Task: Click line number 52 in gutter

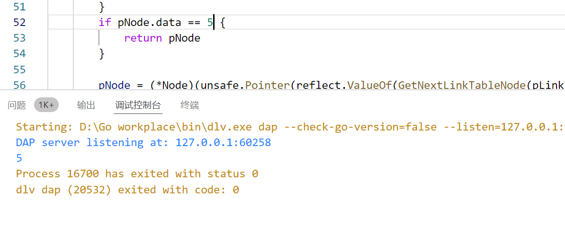Action: pyautogui.click(x=19, y=23)
